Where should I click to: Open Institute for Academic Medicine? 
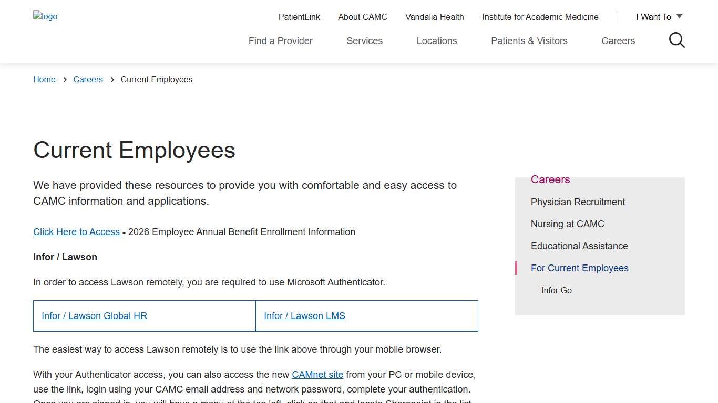tap(540, 17)
